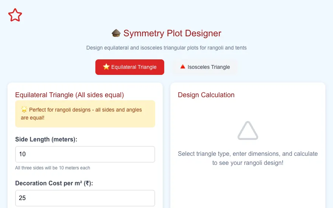
Task: Click the Design Calculation heading
Action: 206,95
